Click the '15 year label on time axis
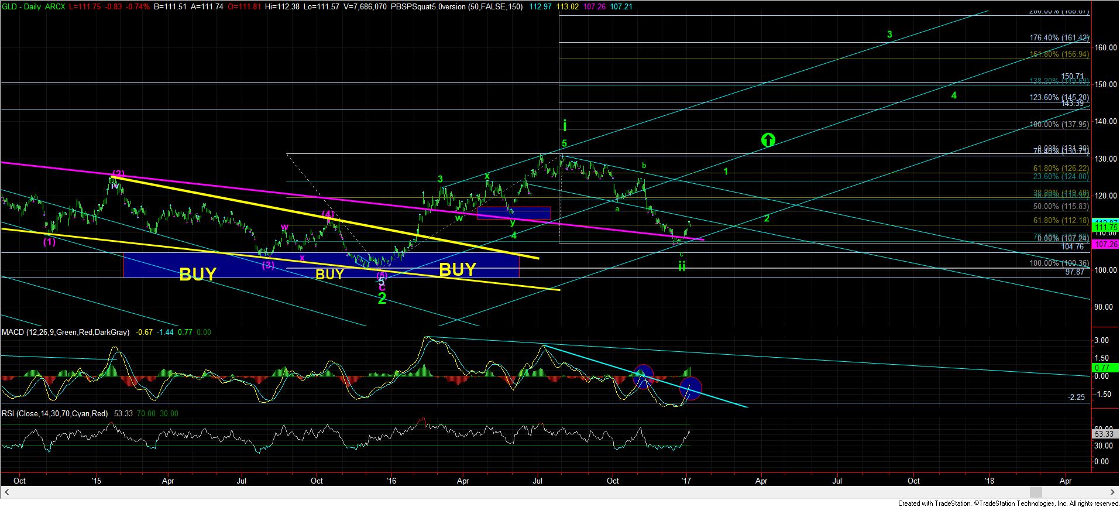Viewport: 1120px width, 507px height. point(97,481)
